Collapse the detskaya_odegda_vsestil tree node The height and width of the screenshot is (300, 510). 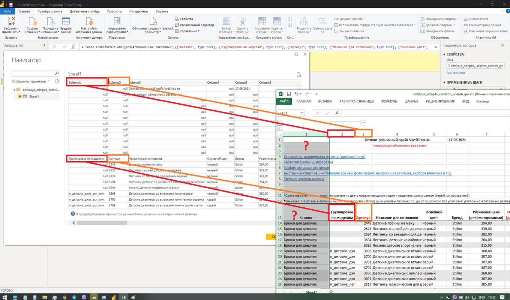click(14, 90)
